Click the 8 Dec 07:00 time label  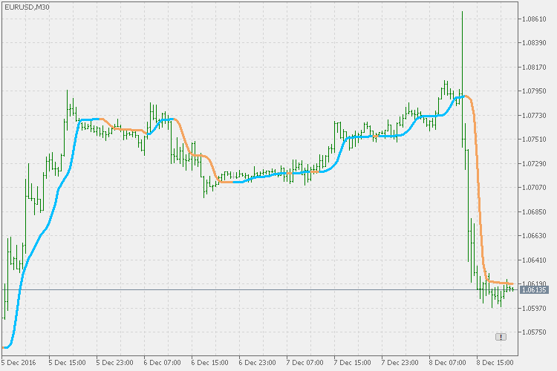pos(447,363)
